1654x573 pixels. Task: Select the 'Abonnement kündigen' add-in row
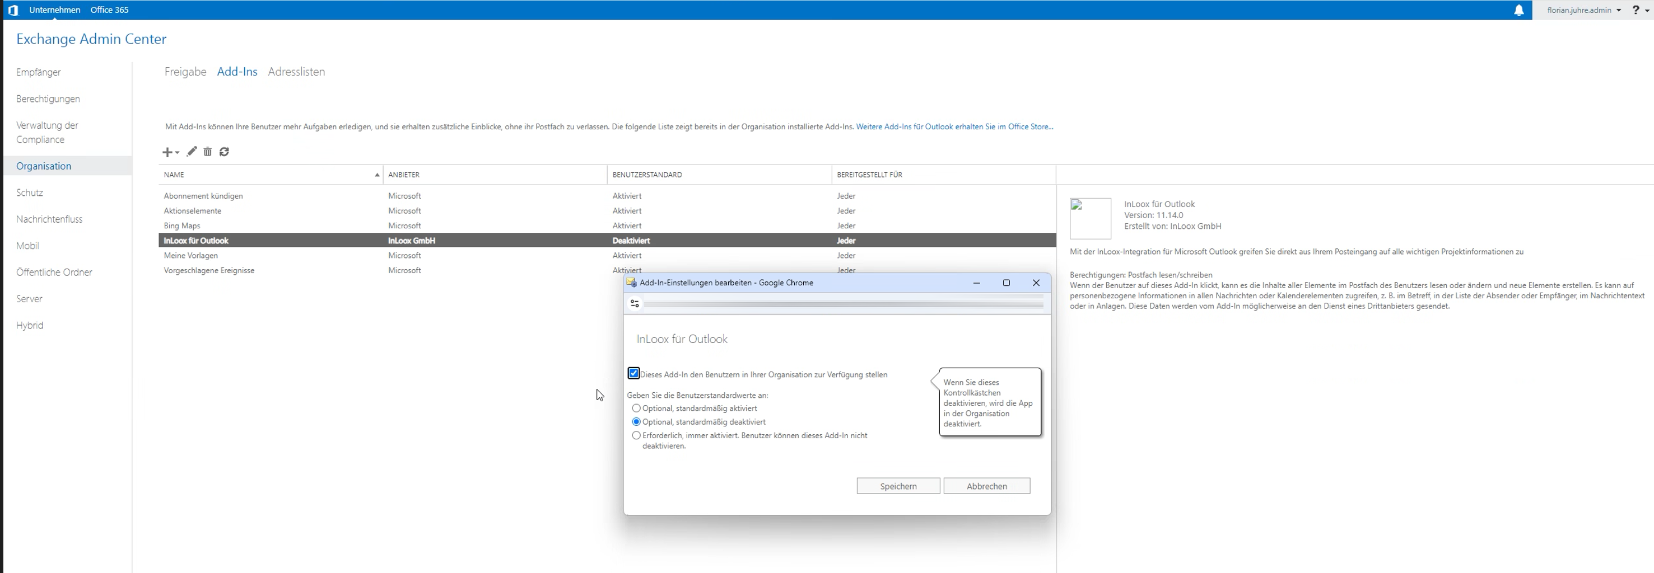coord(607,196)
